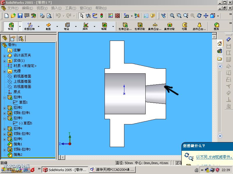Collapse the 拉伸1 tree node
233x174 pixels.
(x=4, y=98)
